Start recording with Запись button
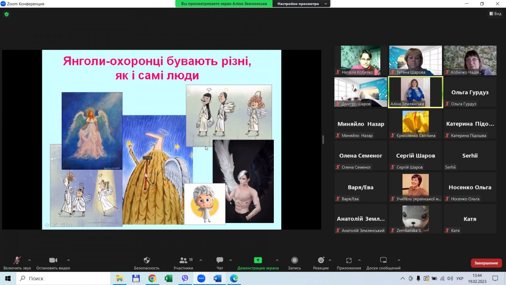This screenshot has height=285, width=506. (294, 263)
